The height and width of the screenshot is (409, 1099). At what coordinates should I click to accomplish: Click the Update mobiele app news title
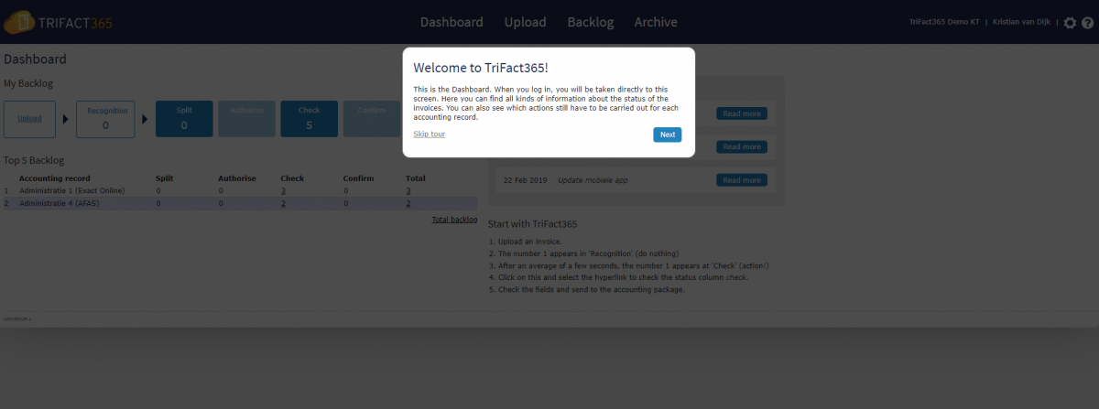tap(593, 180)
